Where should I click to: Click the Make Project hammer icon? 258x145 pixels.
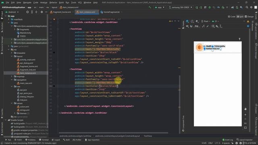[150, 7]
